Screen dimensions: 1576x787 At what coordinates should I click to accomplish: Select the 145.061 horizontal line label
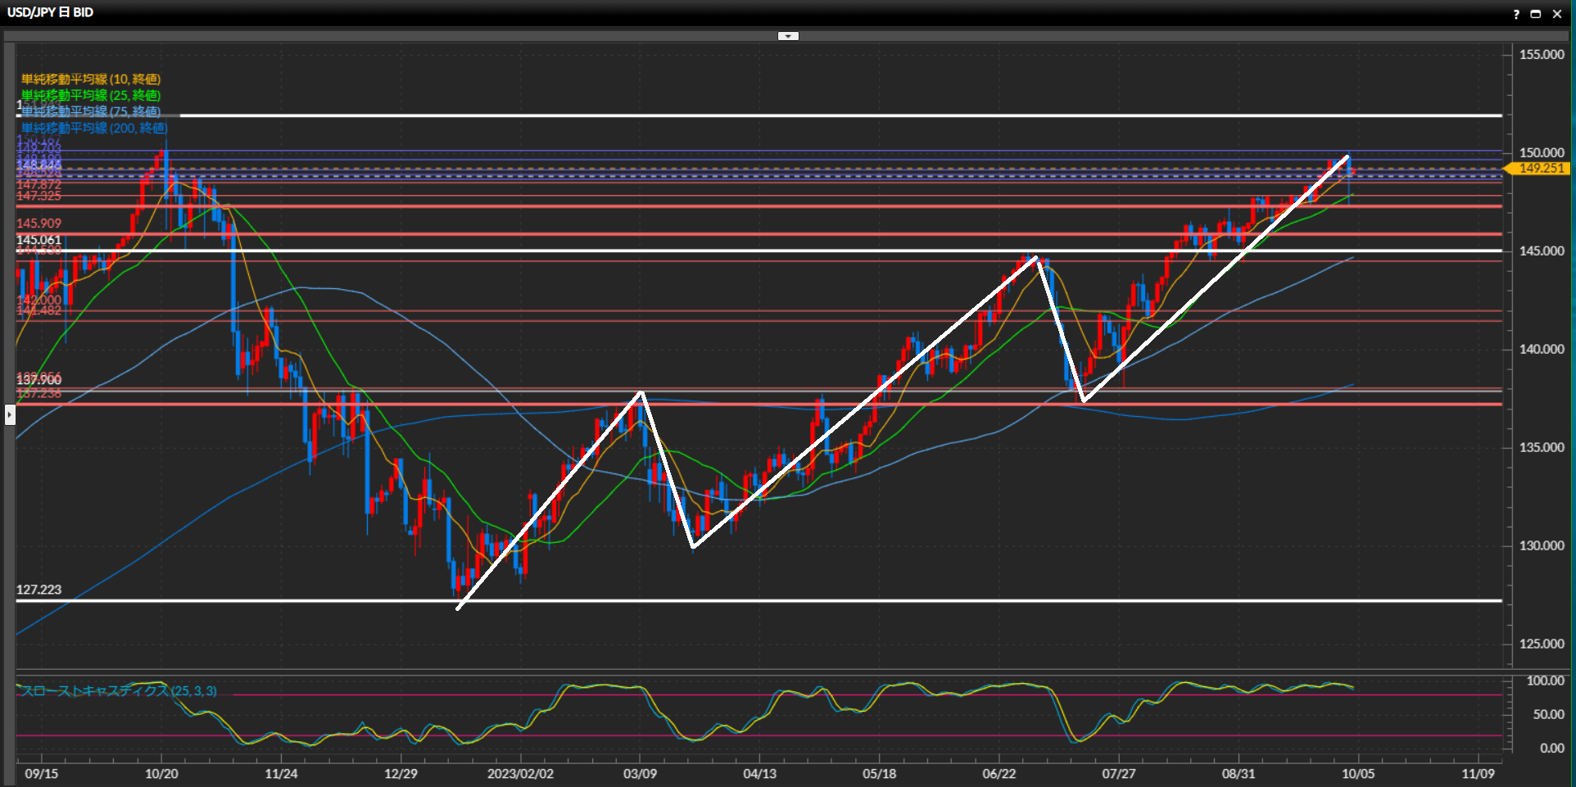point(38,240)
